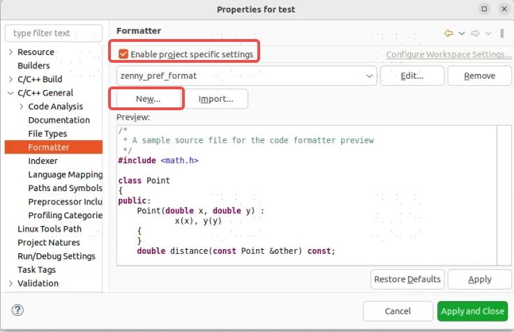This screenshot has height=332, width=514.
Task: Open the three-dot view menu icon
Action: point(502,33)
